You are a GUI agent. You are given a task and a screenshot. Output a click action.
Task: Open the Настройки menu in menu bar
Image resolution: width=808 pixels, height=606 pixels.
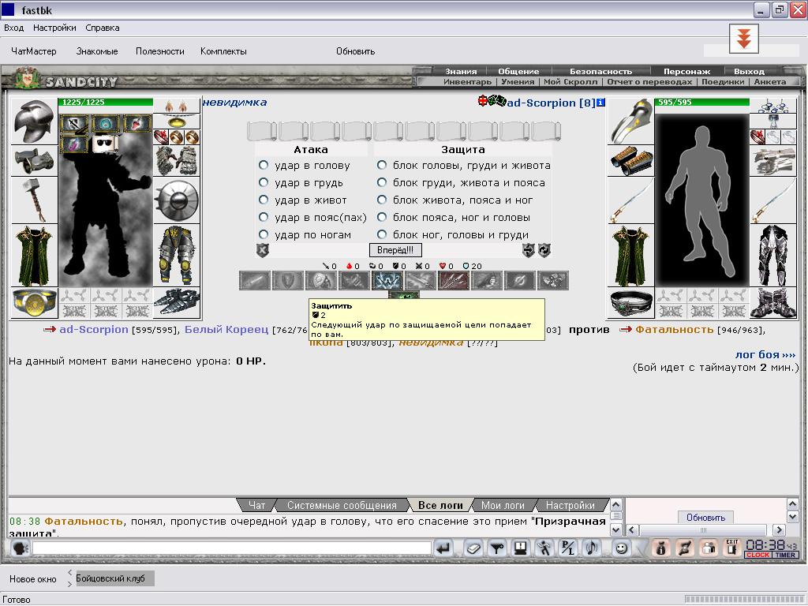pos(54,28)
